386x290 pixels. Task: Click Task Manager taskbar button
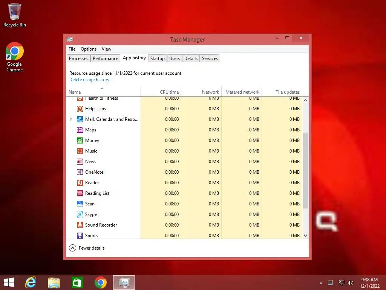point(124,282)
